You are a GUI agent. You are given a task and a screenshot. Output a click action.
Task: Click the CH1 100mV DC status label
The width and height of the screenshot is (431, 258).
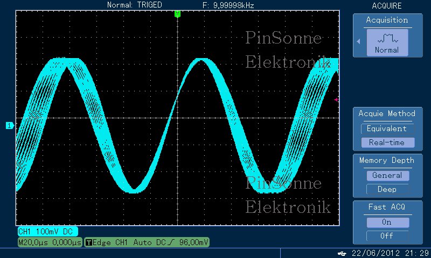tap(48, 232)
